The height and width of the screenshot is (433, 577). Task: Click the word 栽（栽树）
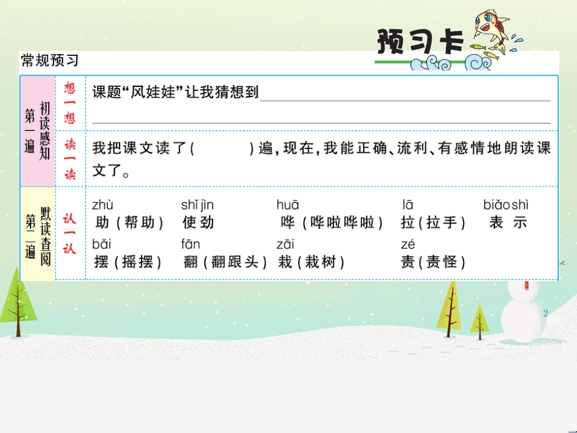pos(312,262)
